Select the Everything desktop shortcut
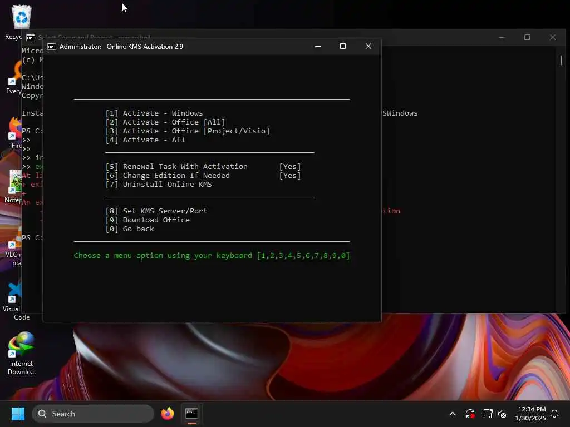570x427 pixels. 14,78
